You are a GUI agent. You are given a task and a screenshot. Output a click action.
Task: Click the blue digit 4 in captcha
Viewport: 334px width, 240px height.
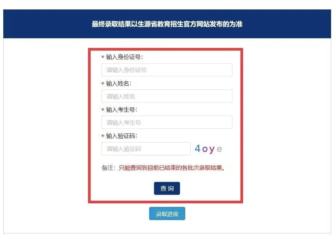pyautogui.click(x=198, y=148)
